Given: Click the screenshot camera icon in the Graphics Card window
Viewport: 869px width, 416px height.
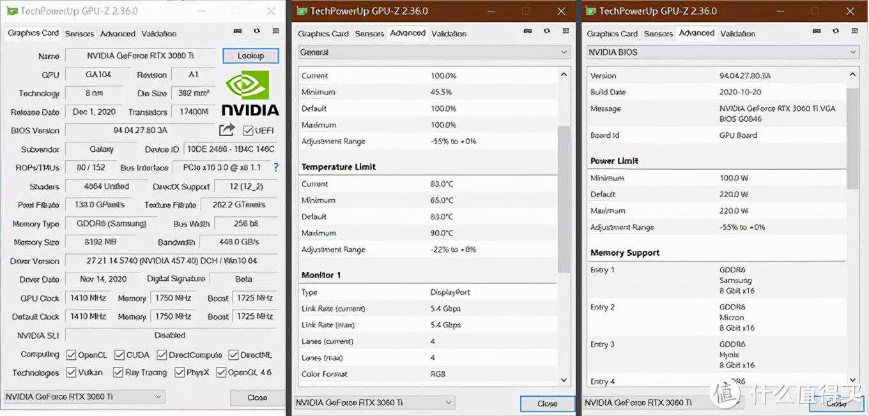Looking at the screenshot, I should tap(238, 31).
